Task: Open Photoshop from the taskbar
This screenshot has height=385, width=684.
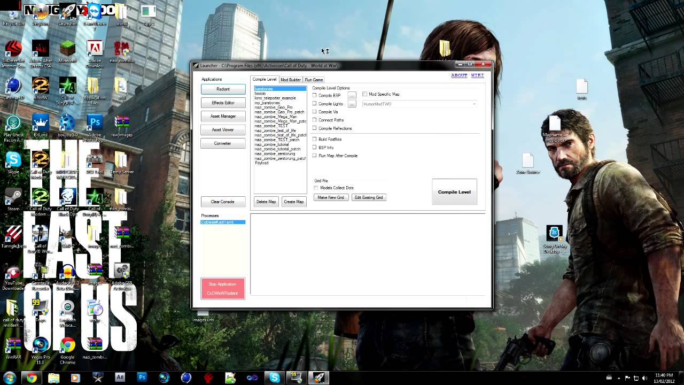Action: tap(142, 378)
